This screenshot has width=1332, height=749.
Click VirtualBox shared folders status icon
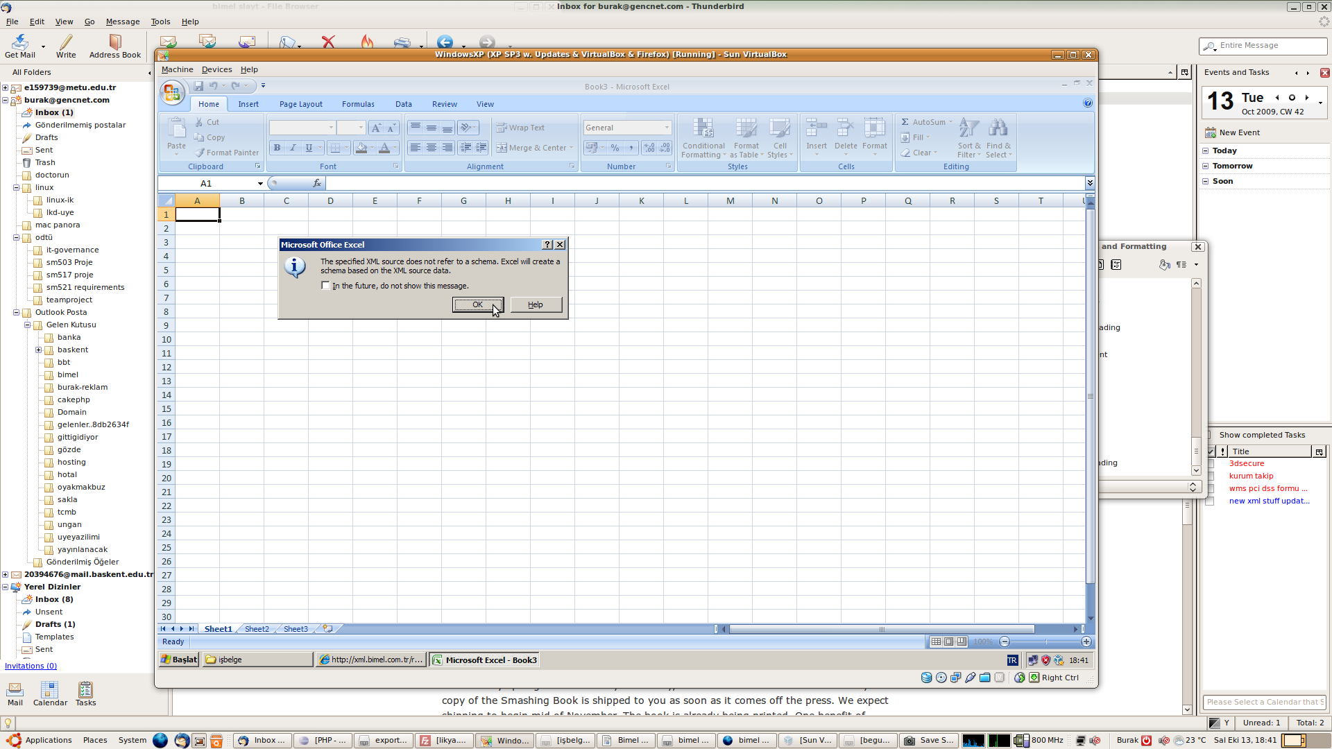coord(985,678)
